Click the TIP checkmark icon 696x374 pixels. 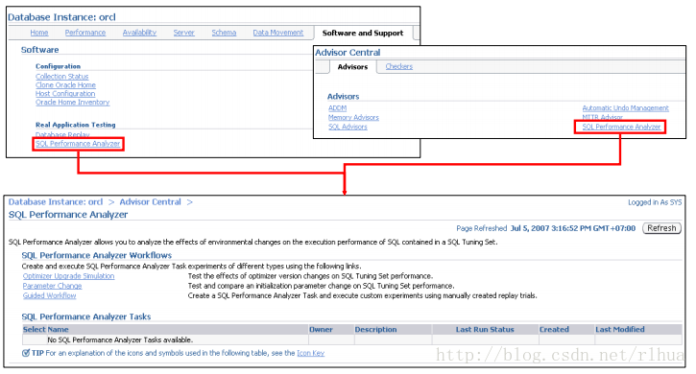tap(26, 353)
